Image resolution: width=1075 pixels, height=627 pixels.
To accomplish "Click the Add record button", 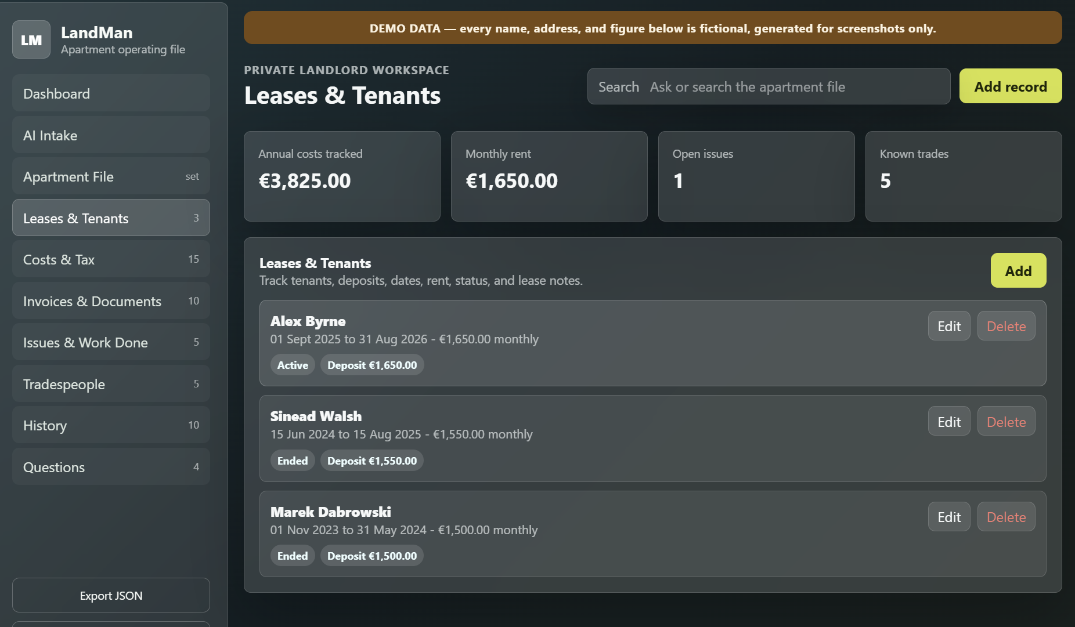I will point(1011,86).
